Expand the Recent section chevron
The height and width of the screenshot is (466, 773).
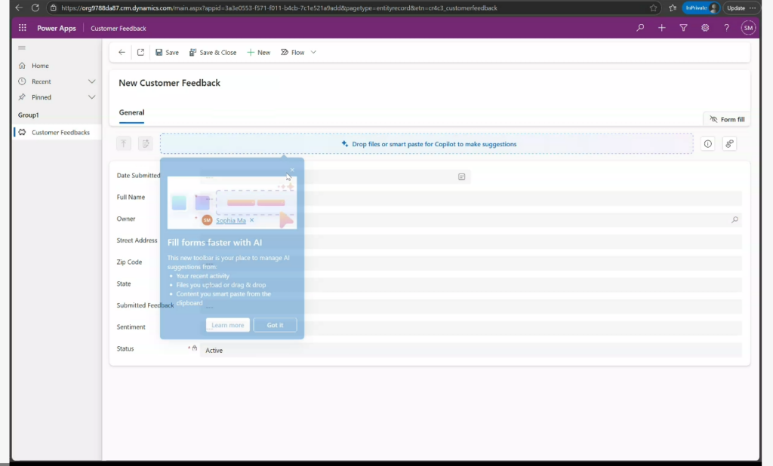coord(91,81)
